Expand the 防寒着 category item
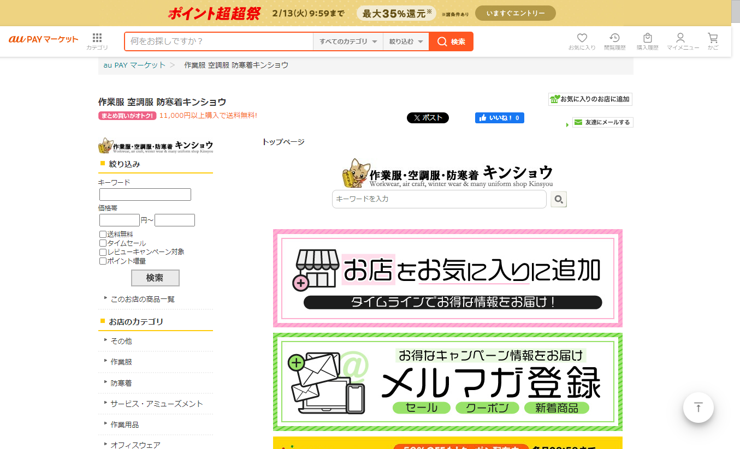 [x=121, y=383]
